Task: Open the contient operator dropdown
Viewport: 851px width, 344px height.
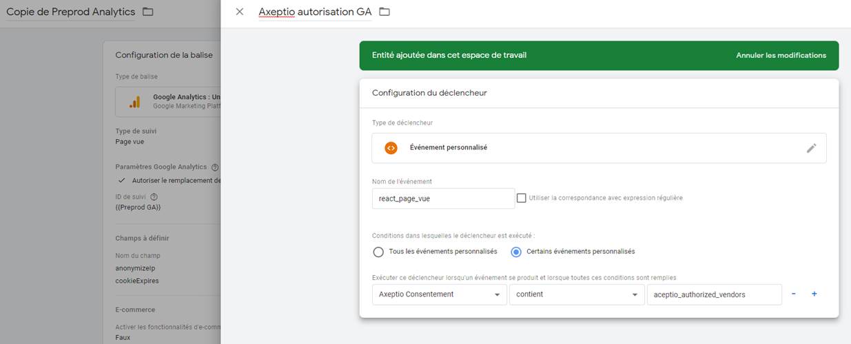Action: 577,294
